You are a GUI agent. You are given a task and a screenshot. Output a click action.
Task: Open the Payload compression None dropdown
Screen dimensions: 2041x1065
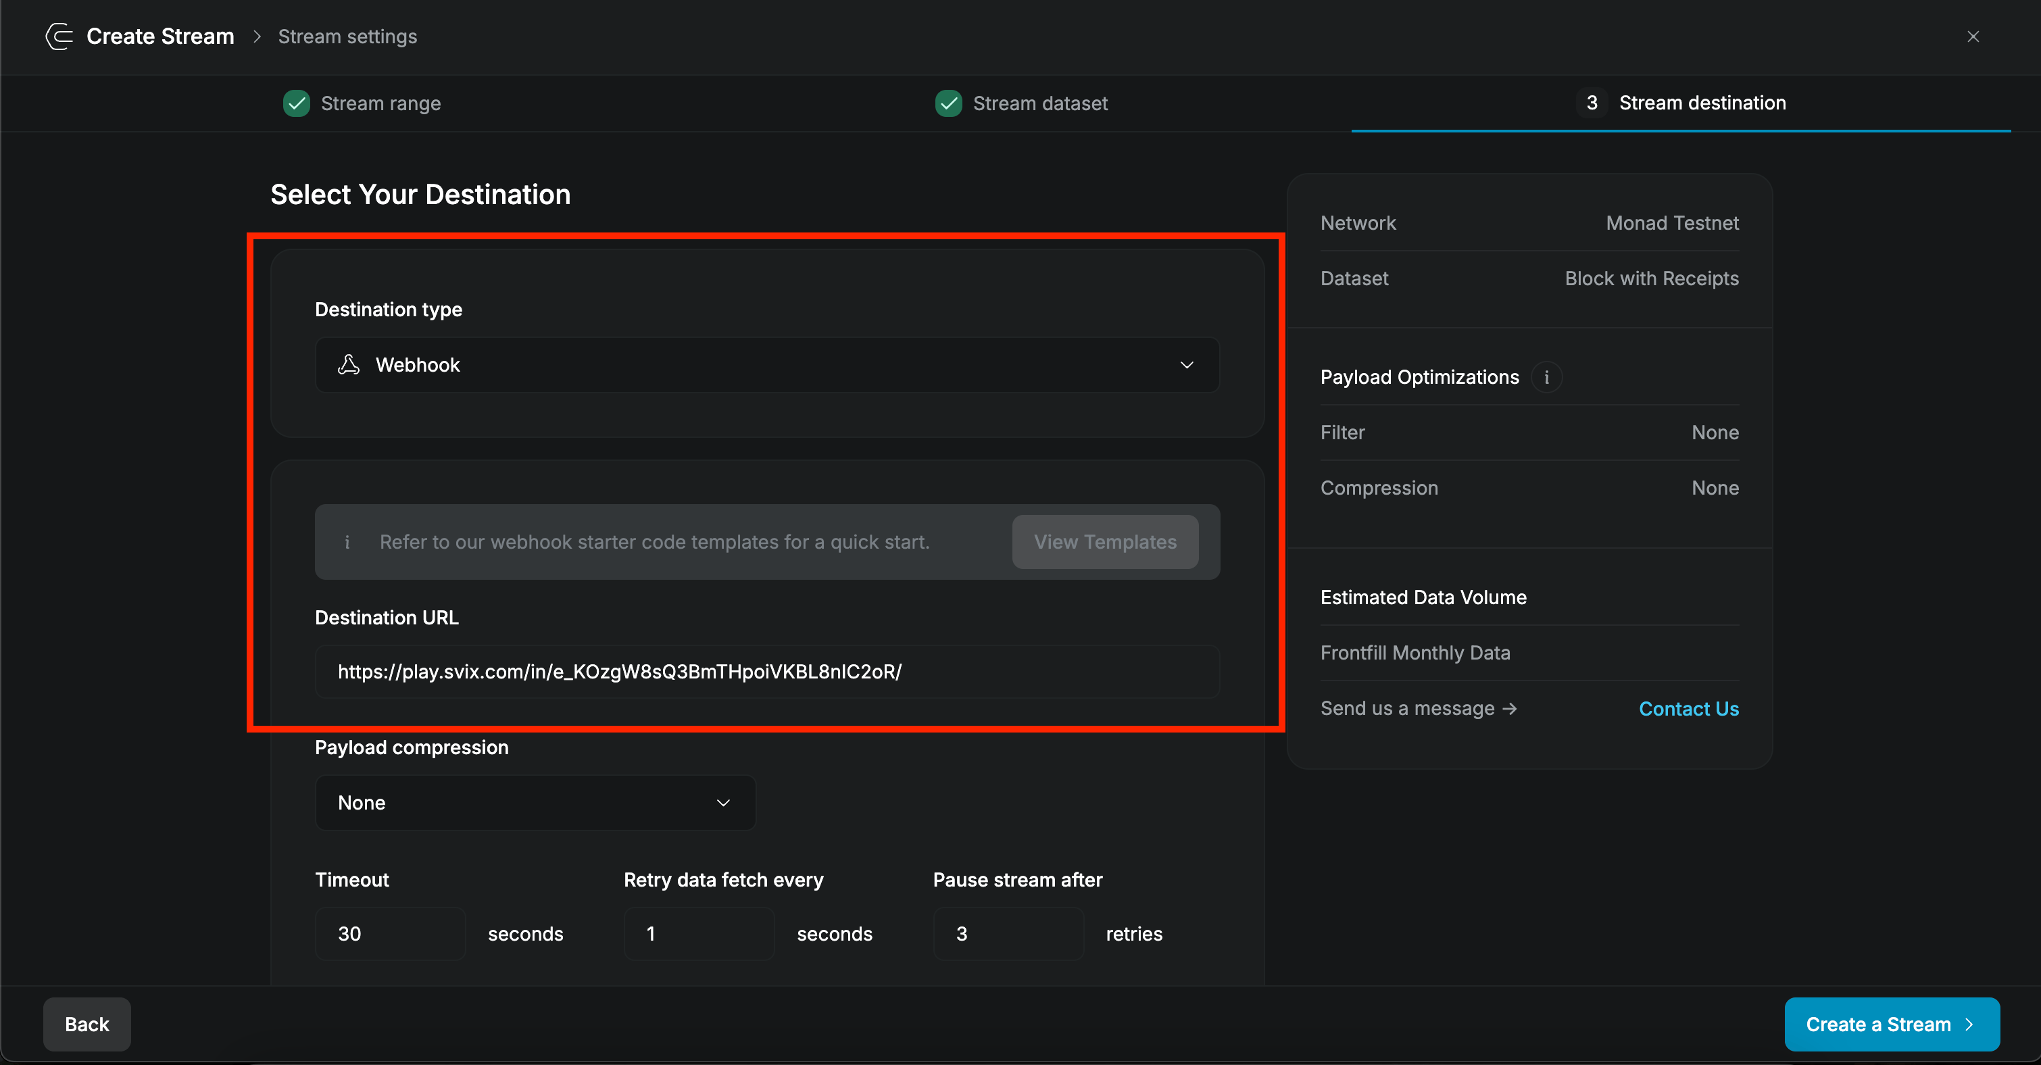[x=535, y=803]
